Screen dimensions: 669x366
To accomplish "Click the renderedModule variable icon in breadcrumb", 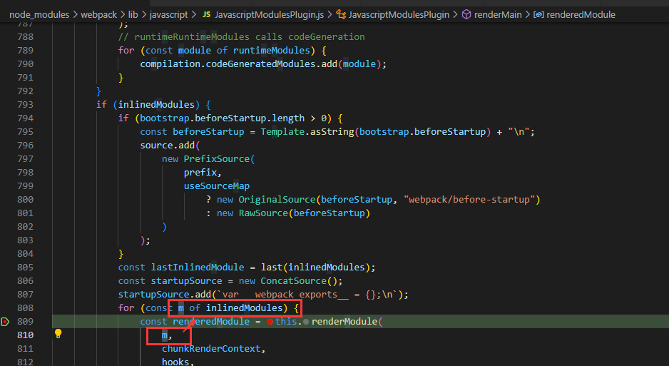I will [x=539, y=14].
